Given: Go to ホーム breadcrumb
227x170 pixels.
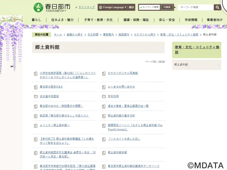Looking at the screenshot, I should coord(58,35).
